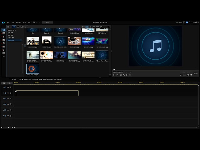The width and height of the screenshot is (200, 150).
Task: Select the highlighted Downloaded folder item
Action: click(x=14, y=40)
